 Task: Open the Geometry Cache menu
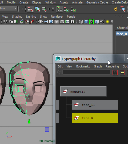click(97, 2)
